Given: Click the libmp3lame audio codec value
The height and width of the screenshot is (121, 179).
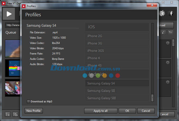Looking at the screenshot, I should click(58, 59).
